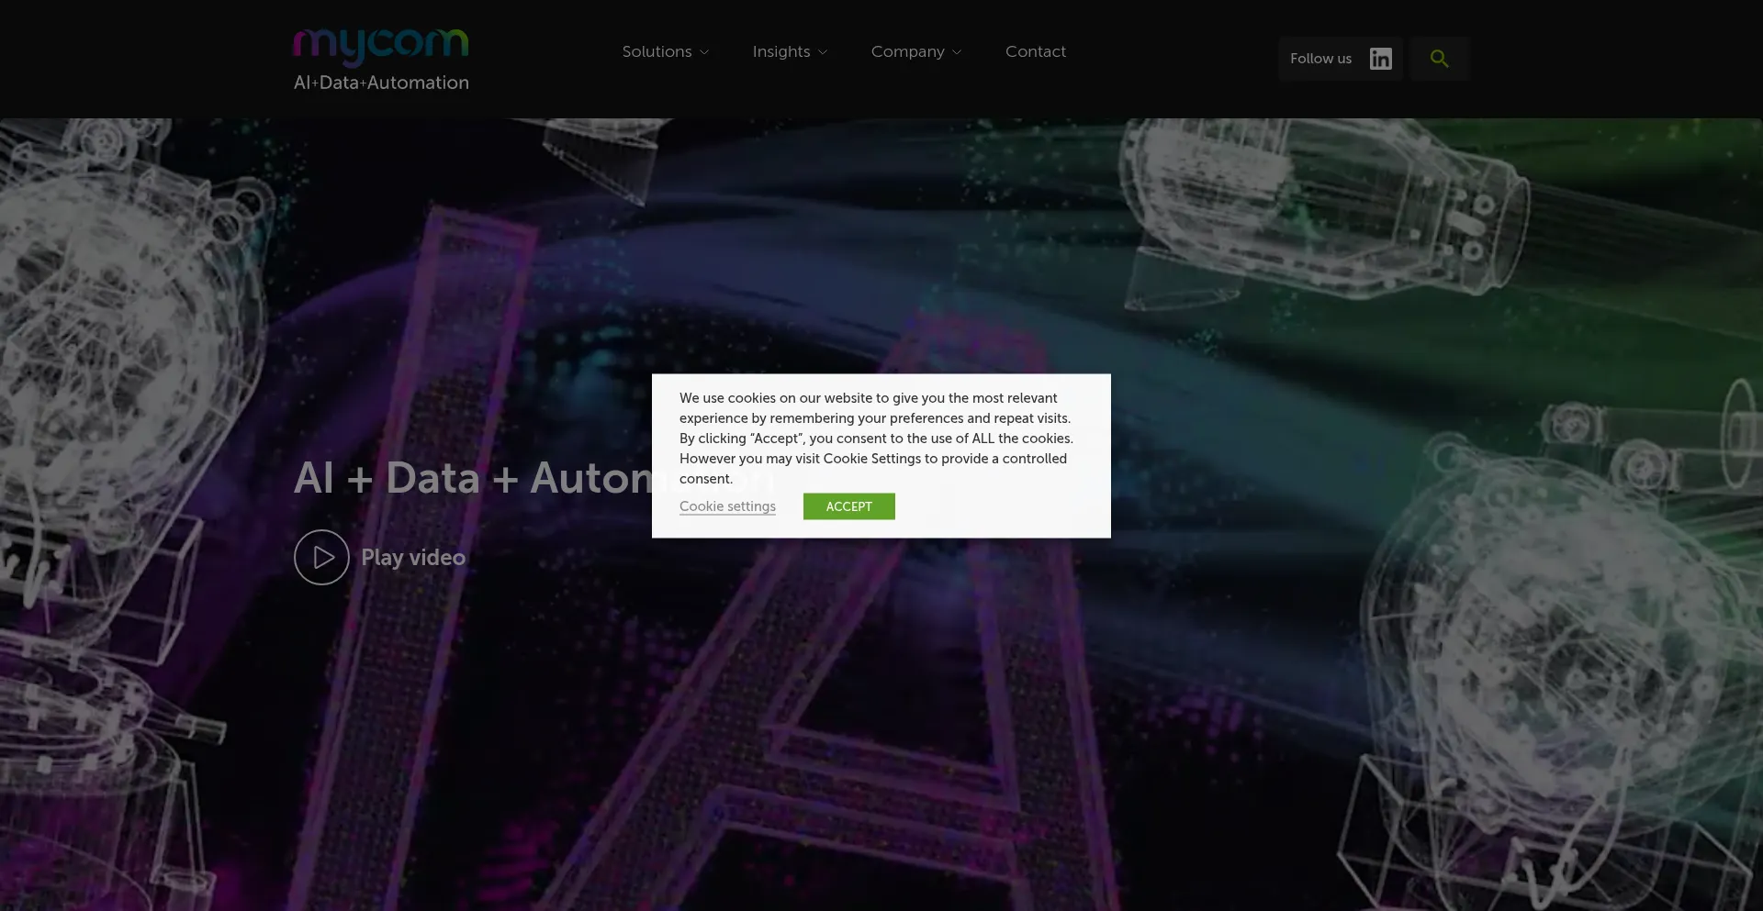Click the green ACCEPT button
1763x911 pixels.
coord(848,506)
